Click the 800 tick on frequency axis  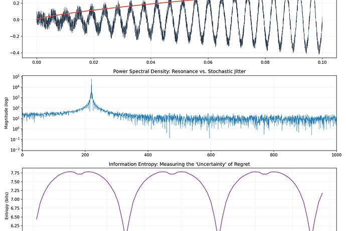(274, 155)
